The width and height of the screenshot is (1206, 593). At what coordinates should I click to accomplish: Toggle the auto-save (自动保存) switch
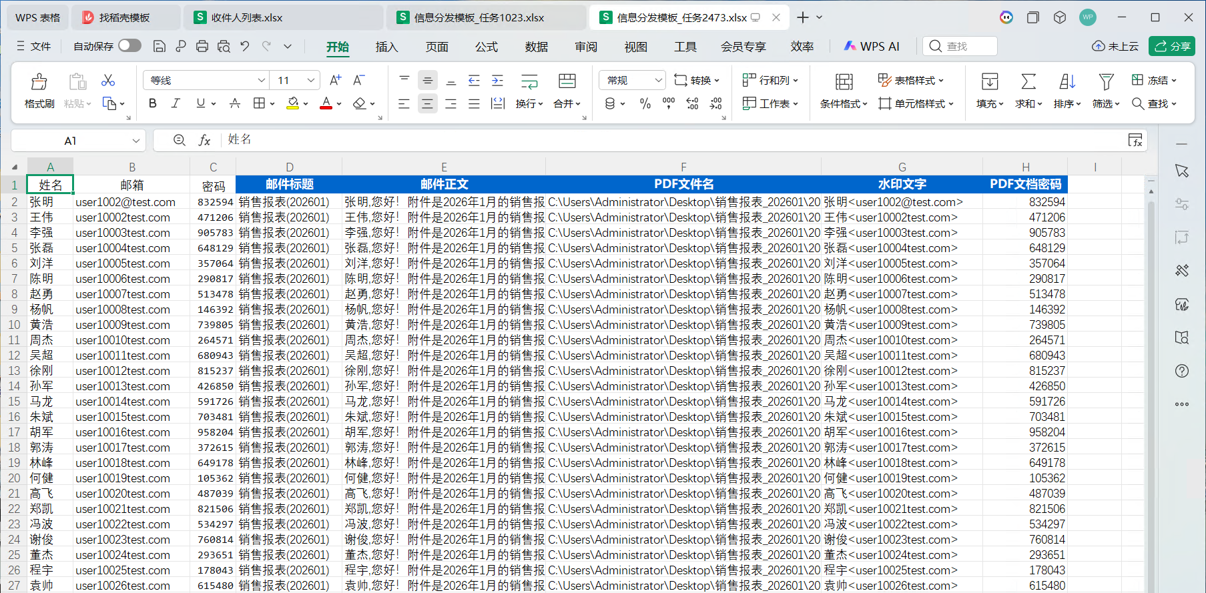point(129,45)
